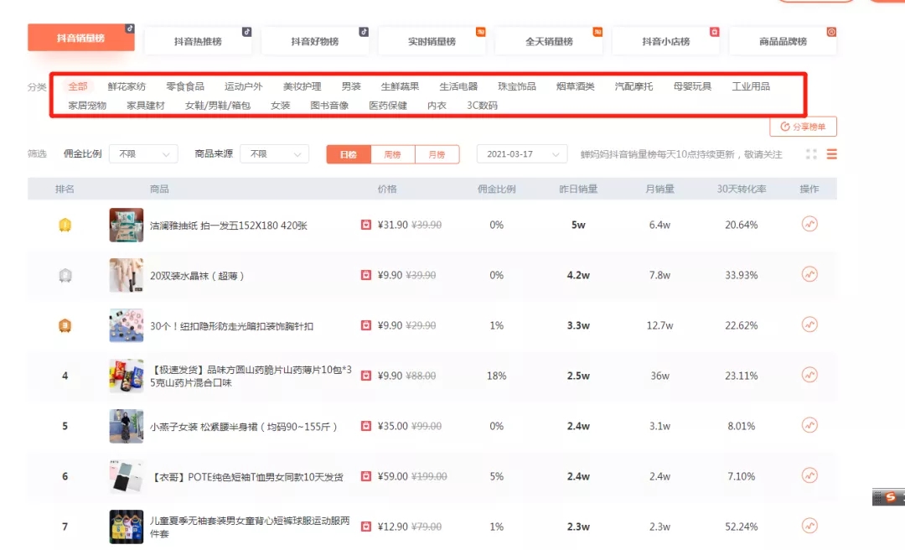Expand 佣金比例 dropdown
Screen dimensions: 905x550
[x=144, y=154]
